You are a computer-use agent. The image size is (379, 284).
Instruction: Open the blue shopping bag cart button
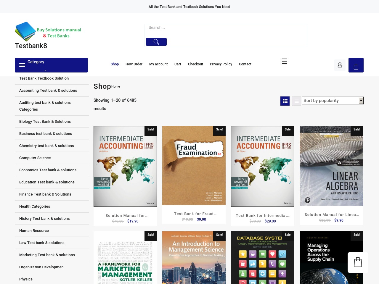(356, 65)
